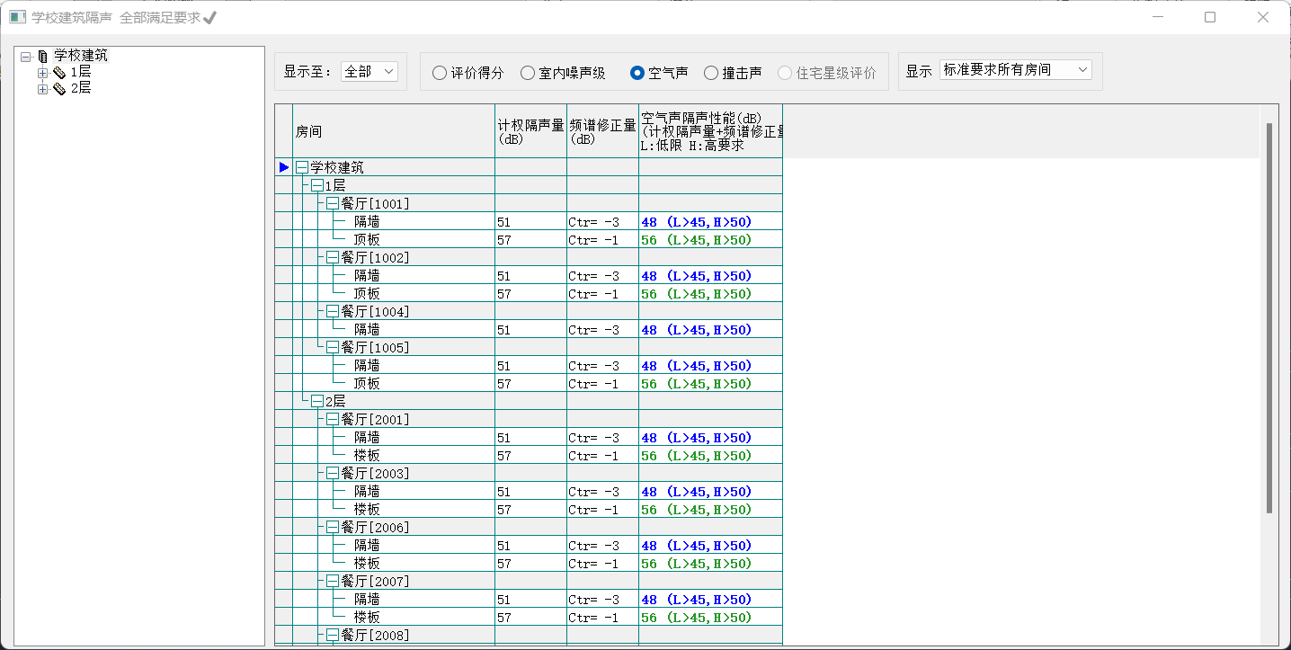
Task: Click the window title bar app icon
Action: click(17, 17)
